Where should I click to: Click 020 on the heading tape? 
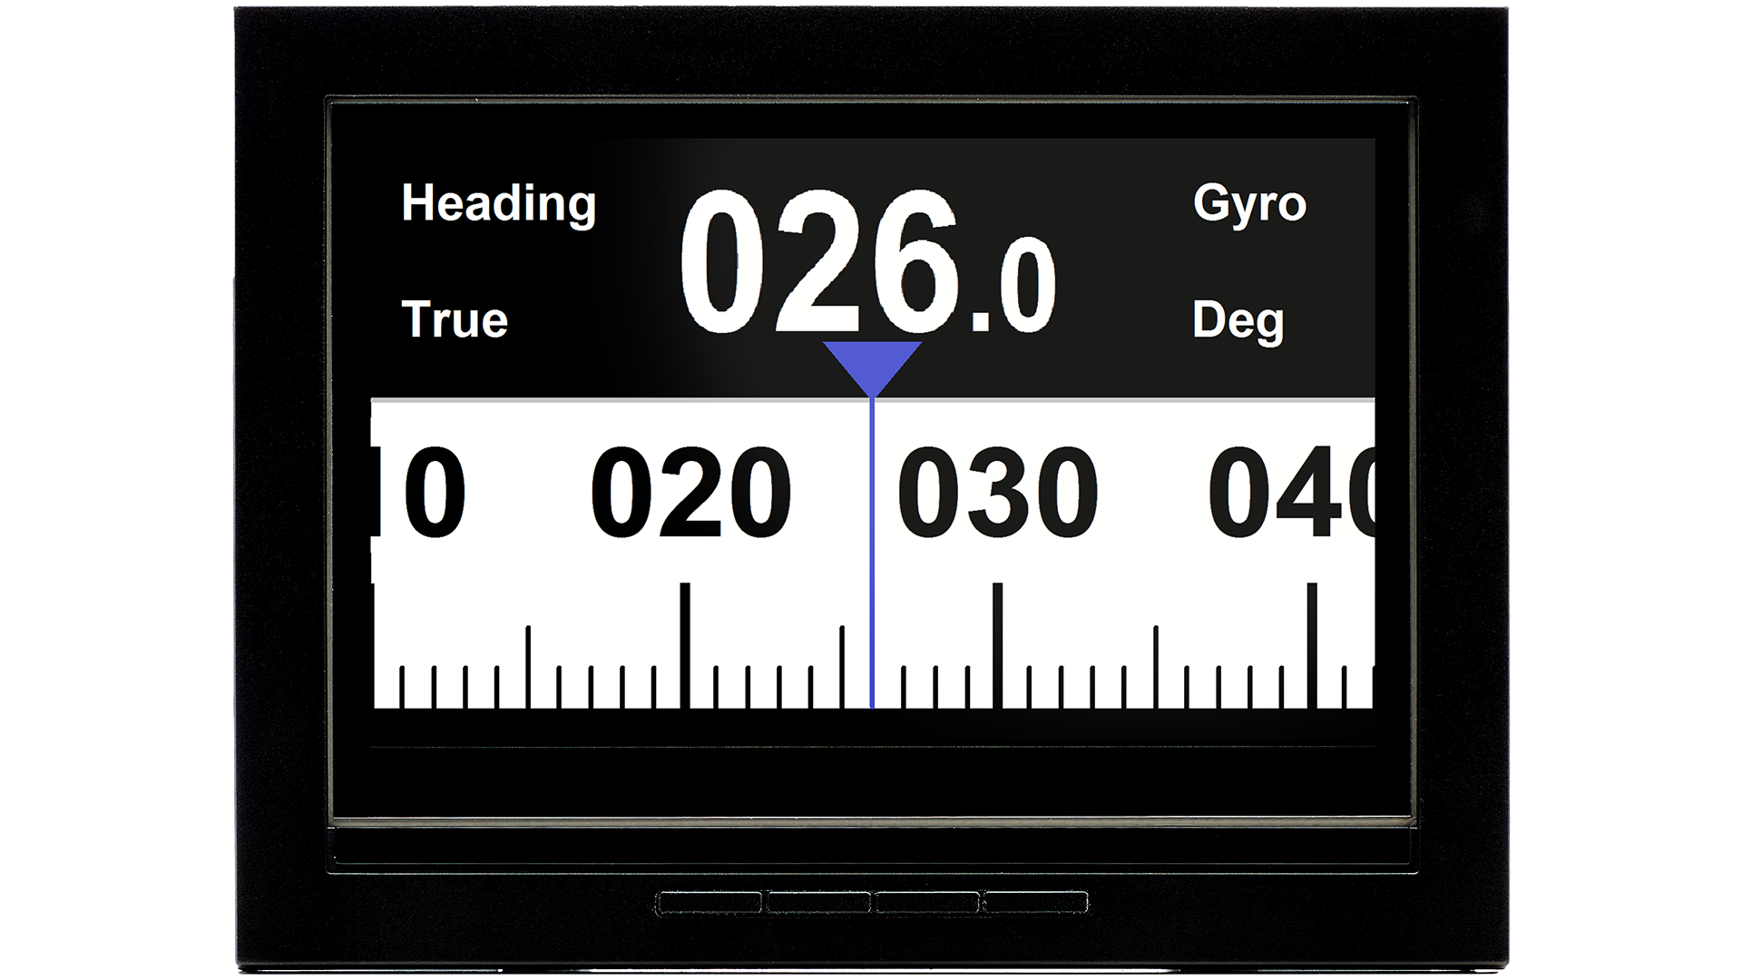pyautogui.click(x=691, y=494)
